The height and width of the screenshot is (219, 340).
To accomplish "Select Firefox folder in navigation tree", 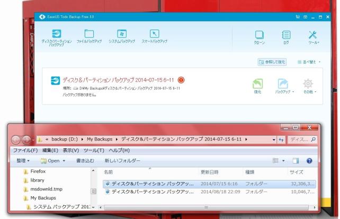I will click(35, 172).
